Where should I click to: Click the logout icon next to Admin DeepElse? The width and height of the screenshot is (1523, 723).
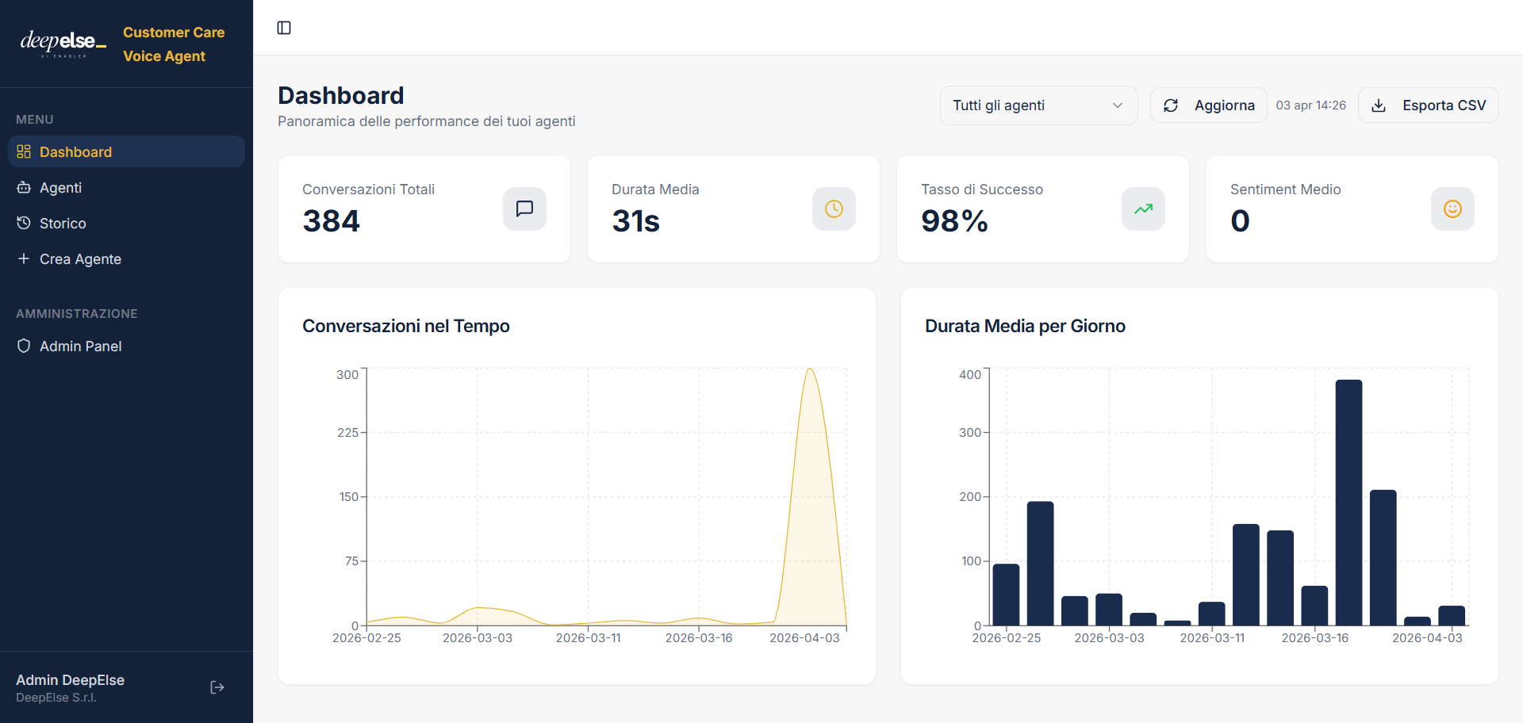[217, 687]
